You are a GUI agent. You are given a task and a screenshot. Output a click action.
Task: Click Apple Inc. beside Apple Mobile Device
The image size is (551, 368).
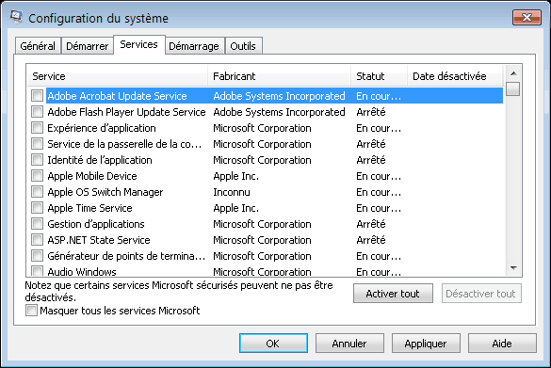[236, 176]
